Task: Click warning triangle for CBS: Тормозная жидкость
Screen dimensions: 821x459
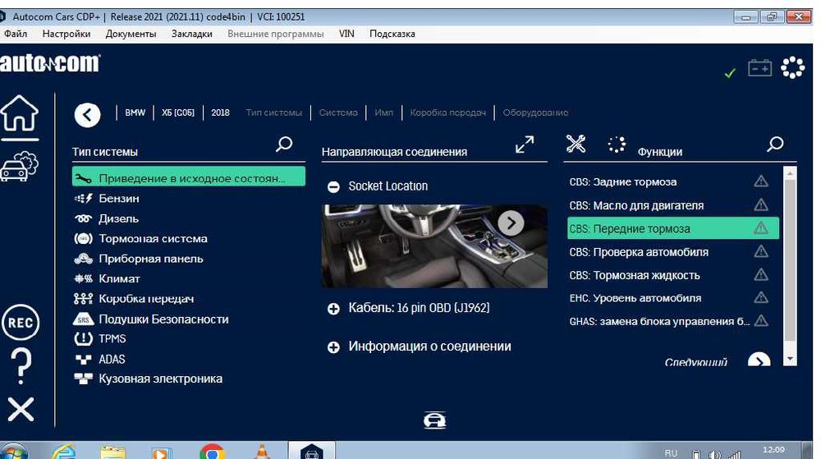Action: (761, 275)
